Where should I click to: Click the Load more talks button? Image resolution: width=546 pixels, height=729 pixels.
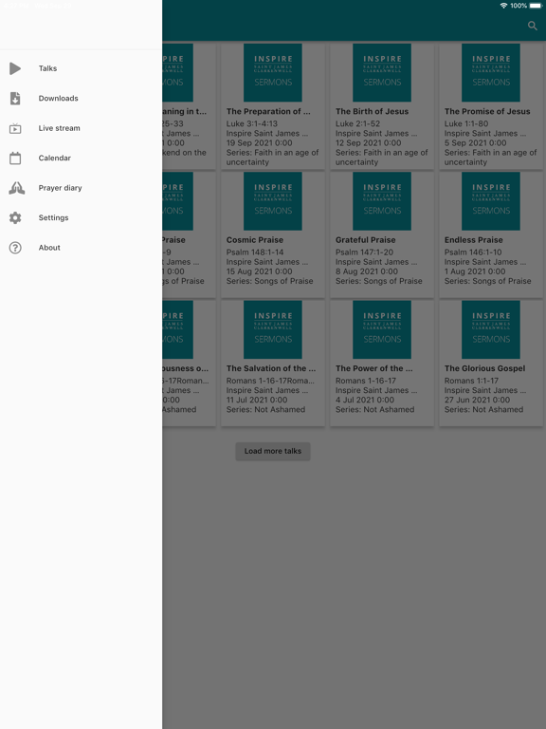click(x=273, y=451)
